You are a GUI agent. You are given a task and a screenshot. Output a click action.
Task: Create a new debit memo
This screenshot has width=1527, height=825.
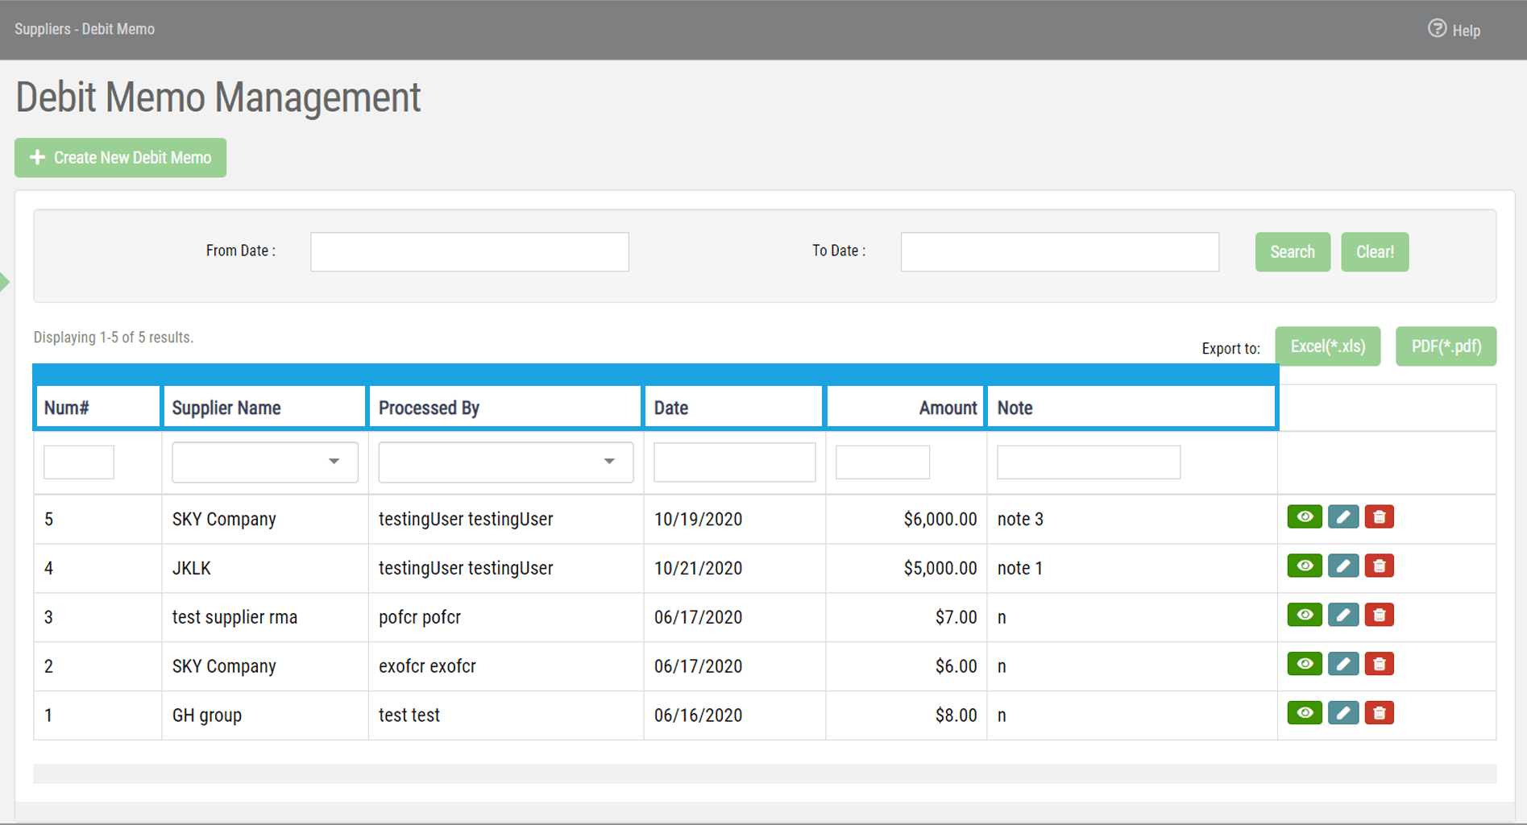point(119,157)
